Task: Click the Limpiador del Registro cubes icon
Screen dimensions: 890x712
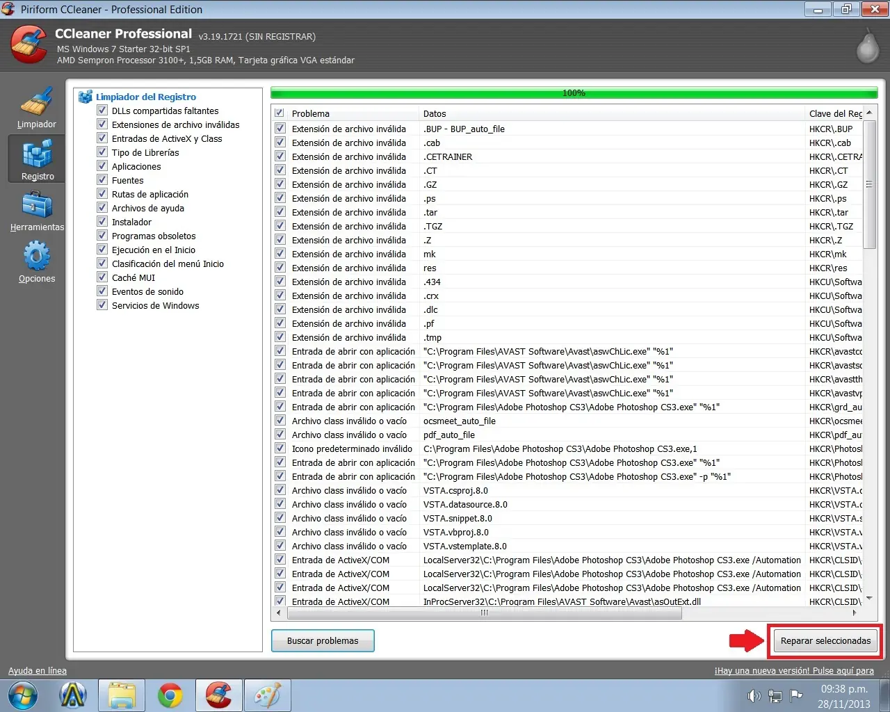Action: pyautogui.click(x=86, y=97)
